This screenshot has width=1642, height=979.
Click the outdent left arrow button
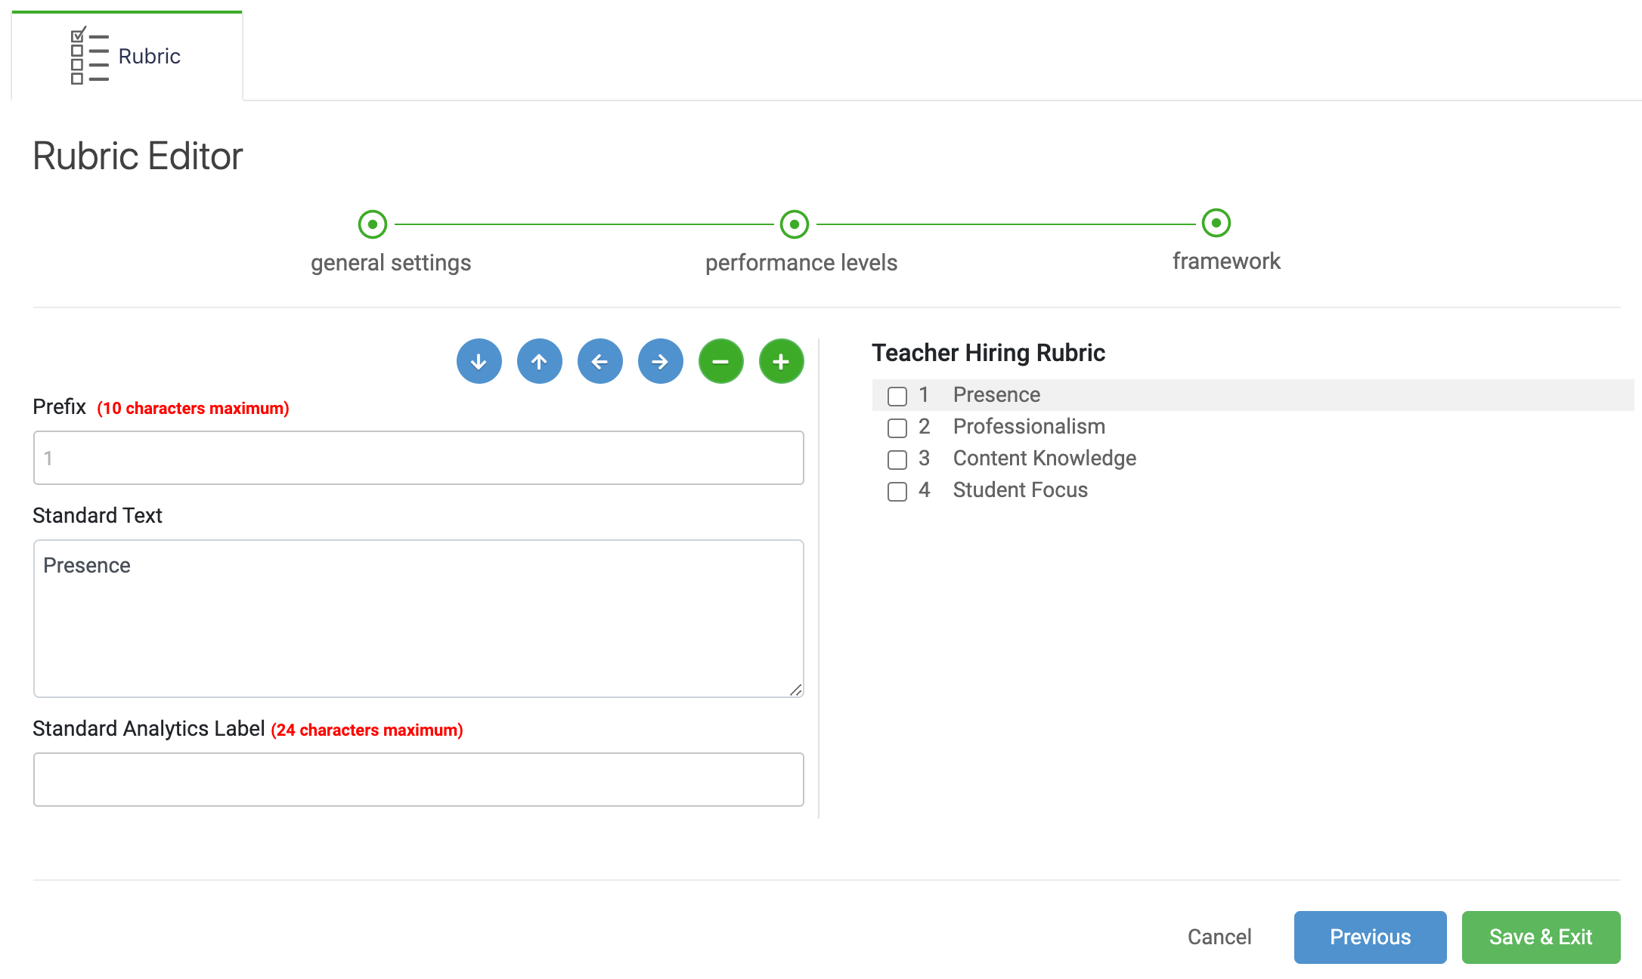point(599,361)
